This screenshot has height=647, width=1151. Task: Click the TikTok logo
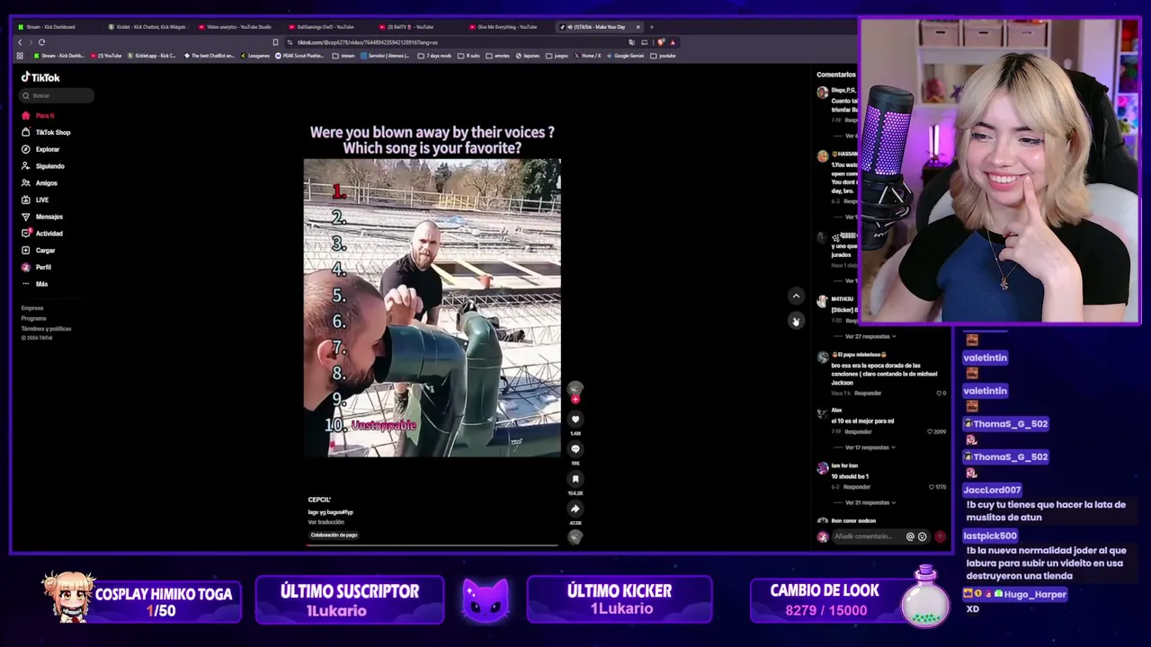[40, 77]
